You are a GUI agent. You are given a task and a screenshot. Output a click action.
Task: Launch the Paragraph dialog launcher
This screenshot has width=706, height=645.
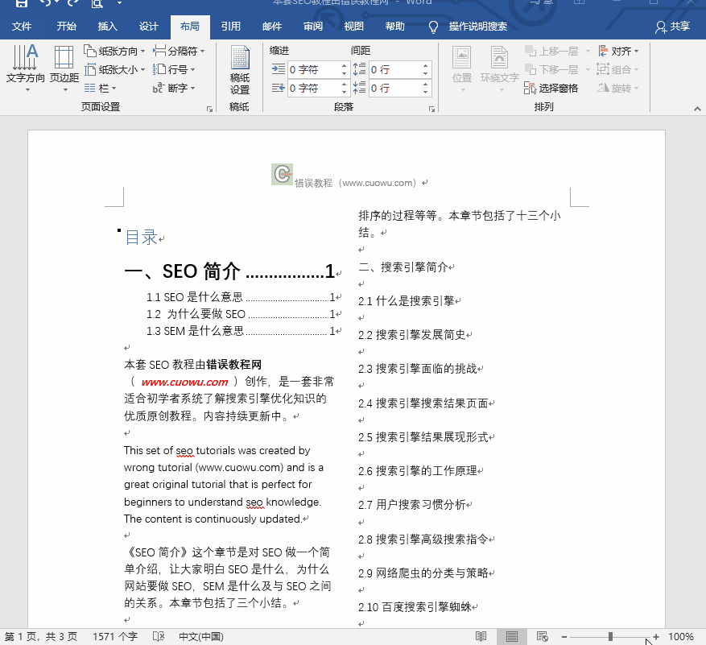[431, 109]
